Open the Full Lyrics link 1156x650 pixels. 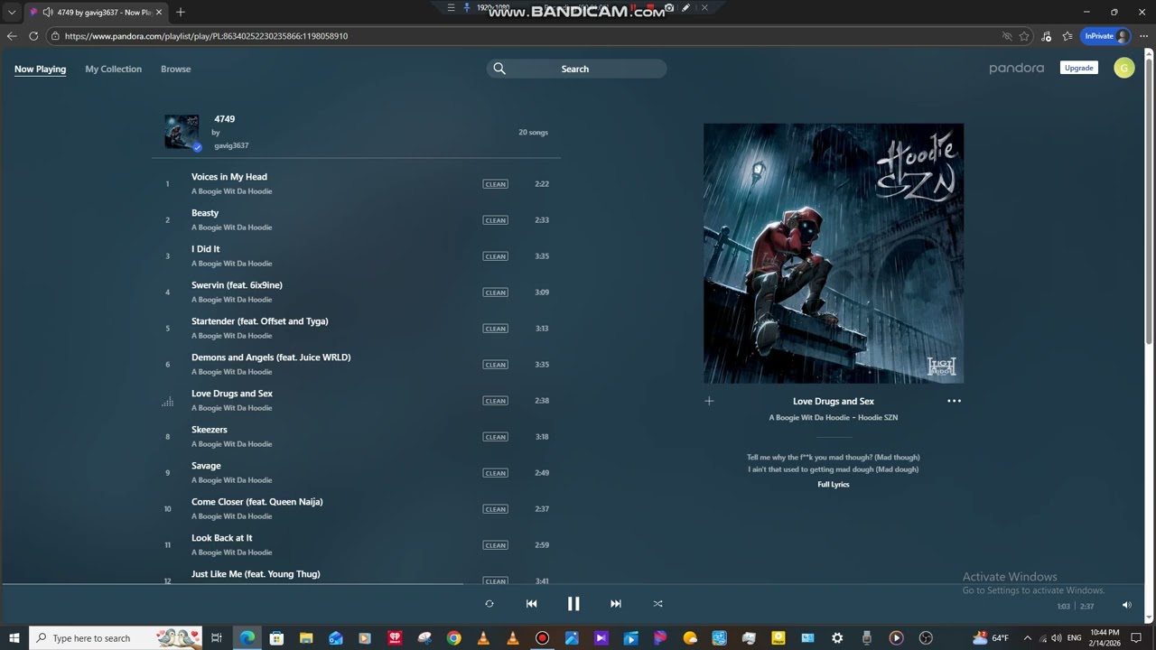[834, 485]
